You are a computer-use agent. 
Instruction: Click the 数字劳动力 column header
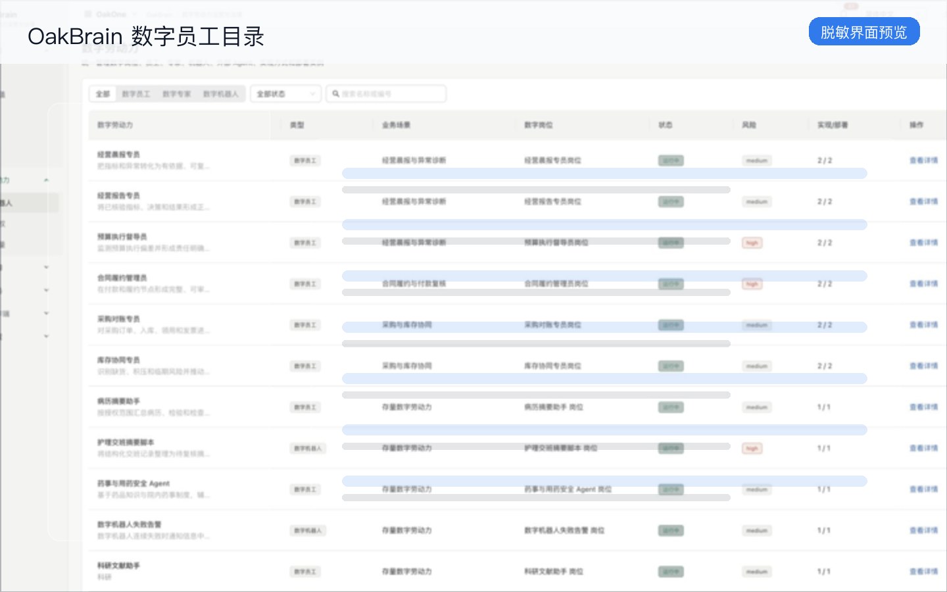(x=115, y=125)
